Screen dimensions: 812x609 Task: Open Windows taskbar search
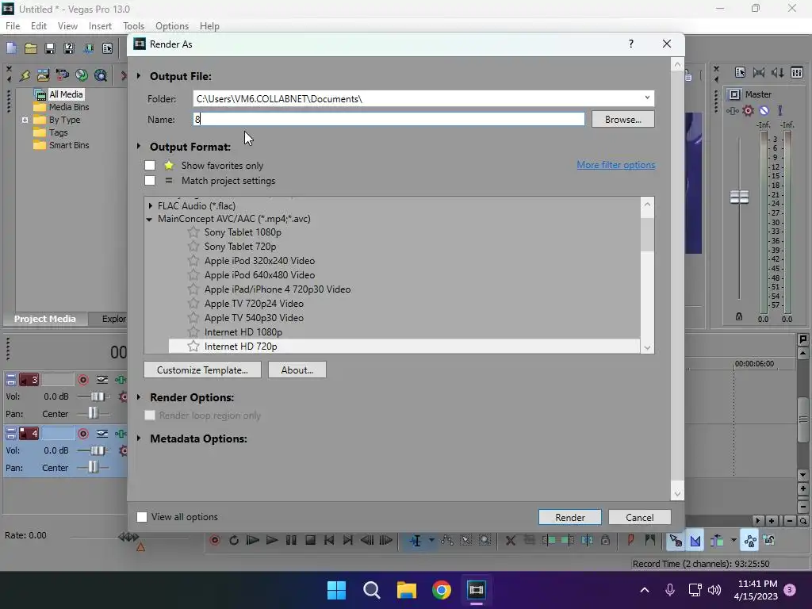click(x=371, y=590)
